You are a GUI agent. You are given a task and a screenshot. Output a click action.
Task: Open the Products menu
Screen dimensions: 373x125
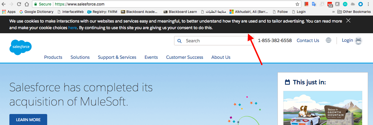click(x=53, y=57)
